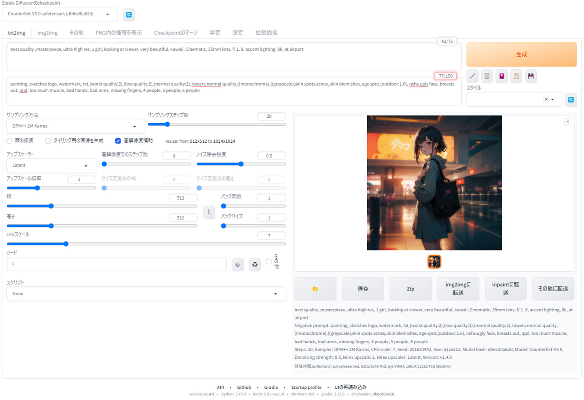Select the checkpoint refresh icon next to model dropdown
Screen dimensions: 584x400
click(129, 14)
